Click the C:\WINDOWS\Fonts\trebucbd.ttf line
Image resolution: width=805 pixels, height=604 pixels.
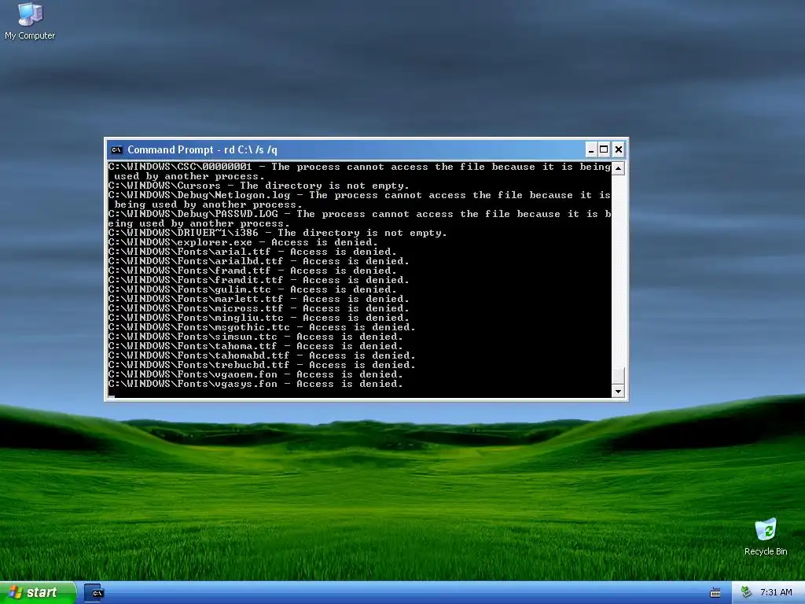point(262,365)
